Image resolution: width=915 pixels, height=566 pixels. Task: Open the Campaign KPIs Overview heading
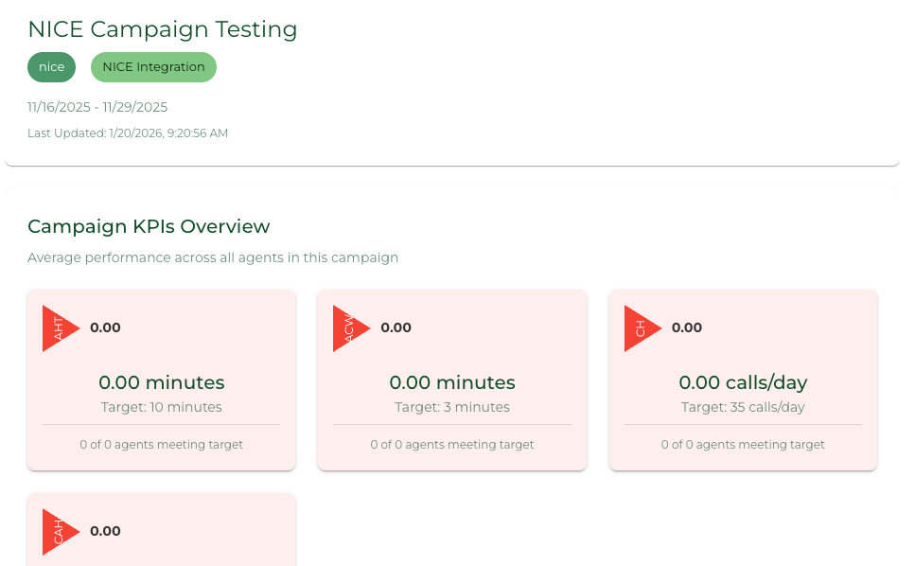pos(148,226)
